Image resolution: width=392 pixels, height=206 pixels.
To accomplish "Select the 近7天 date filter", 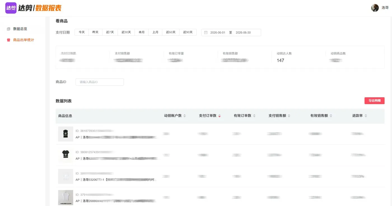I will click(x=110, y=32).
